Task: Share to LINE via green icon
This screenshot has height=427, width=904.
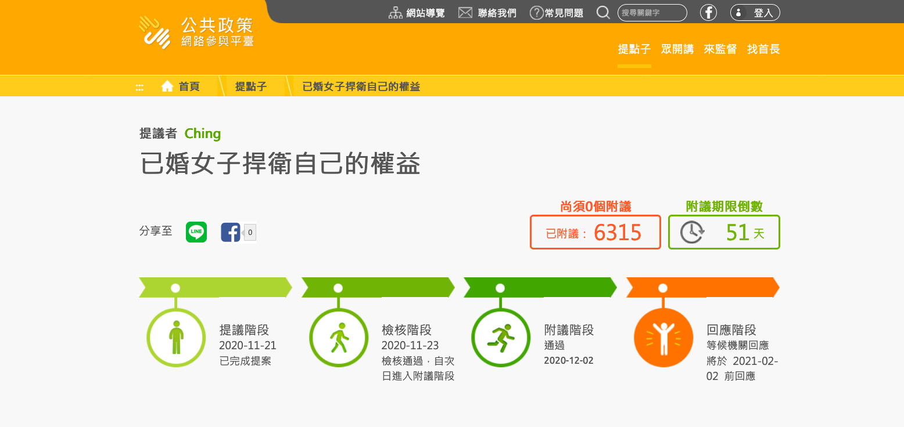Action: point(196,232)
